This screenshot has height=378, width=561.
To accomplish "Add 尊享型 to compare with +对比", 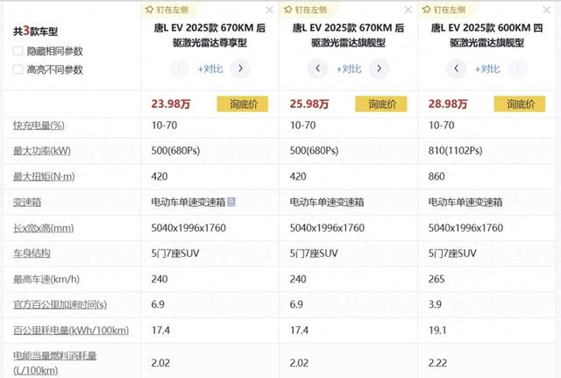I will coord(210,68).
